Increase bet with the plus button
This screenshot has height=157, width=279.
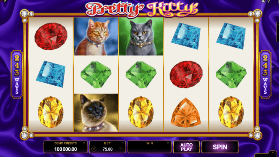pos(121,149)
